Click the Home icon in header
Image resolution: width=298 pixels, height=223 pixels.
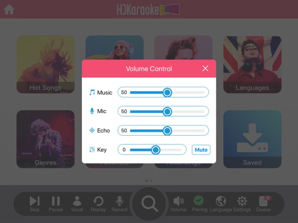click(x=9, y=9)
